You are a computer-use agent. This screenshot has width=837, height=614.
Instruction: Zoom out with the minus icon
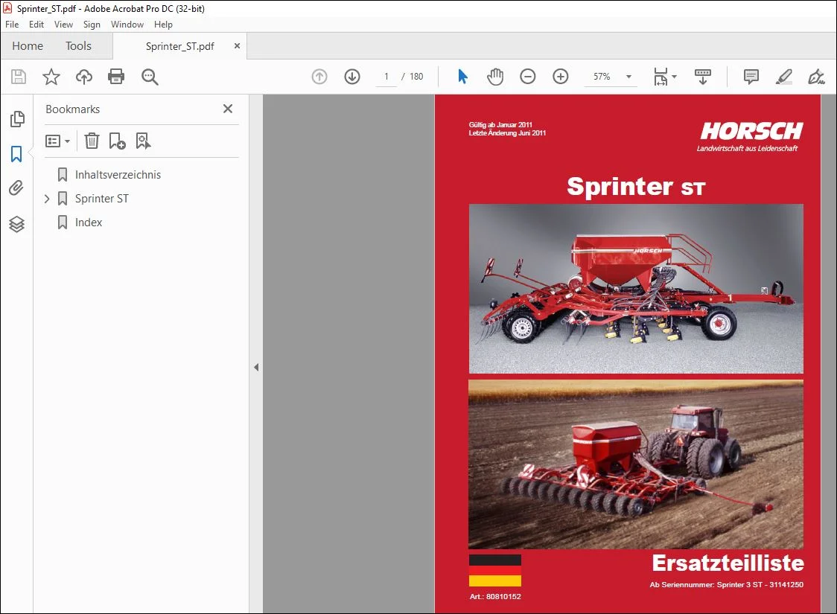pyautogui.click(x=527, y=77)
